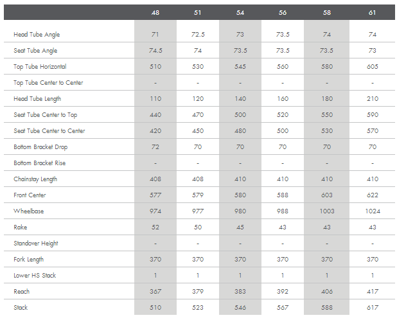
Task: Select the Head Tube Length value 210
Action: [372, 99]
